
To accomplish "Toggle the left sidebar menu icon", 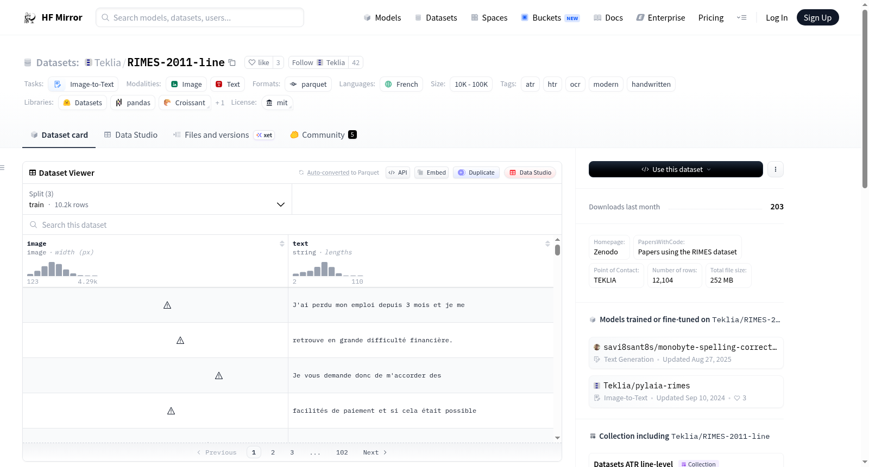I will tap(3, 168).
